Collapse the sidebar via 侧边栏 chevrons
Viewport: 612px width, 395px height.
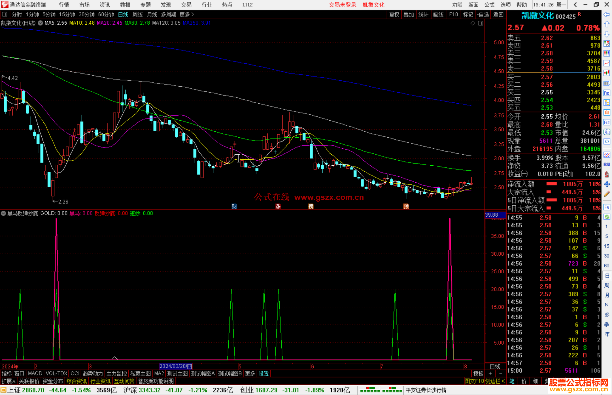tap(503, 381)
